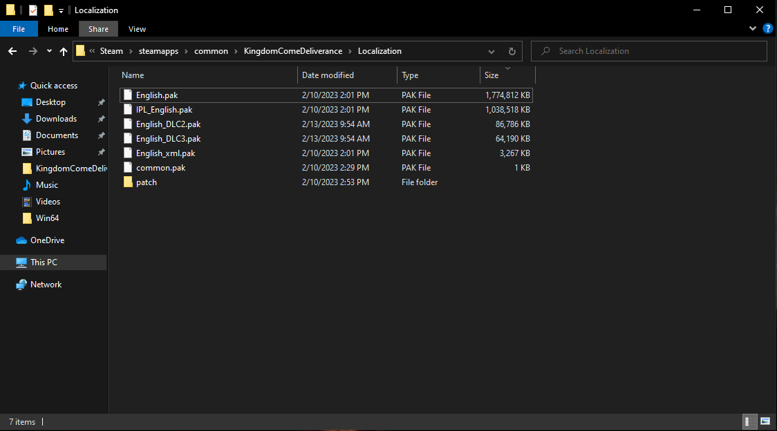The image size is (777, 431).
Task: Expand the ribbon with the chevron
Action: tap(753, 29)
